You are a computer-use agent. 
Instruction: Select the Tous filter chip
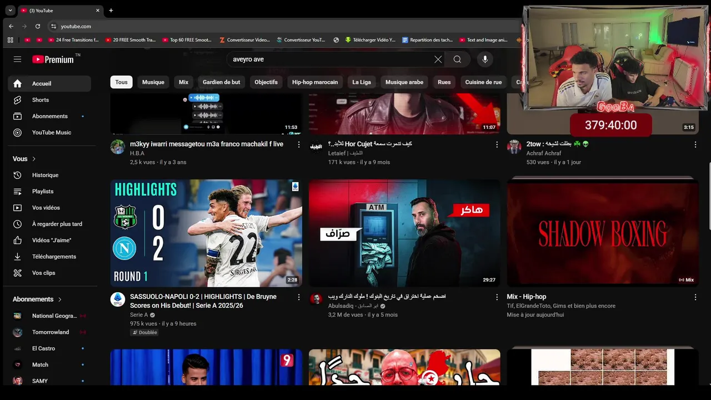(x=122, y=82)
